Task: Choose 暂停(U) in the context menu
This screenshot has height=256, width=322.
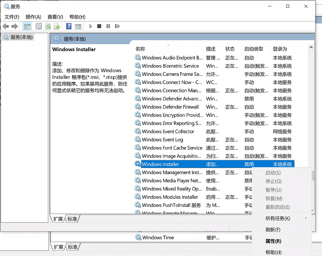Action: point(282,190)
